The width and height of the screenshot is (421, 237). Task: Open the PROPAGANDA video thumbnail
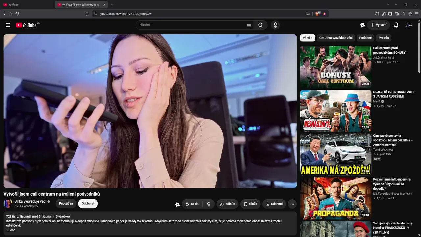click(x=335, y=198)
